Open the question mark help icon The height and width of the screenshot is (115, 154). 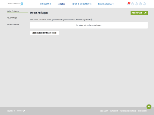(x=136, y=4)
